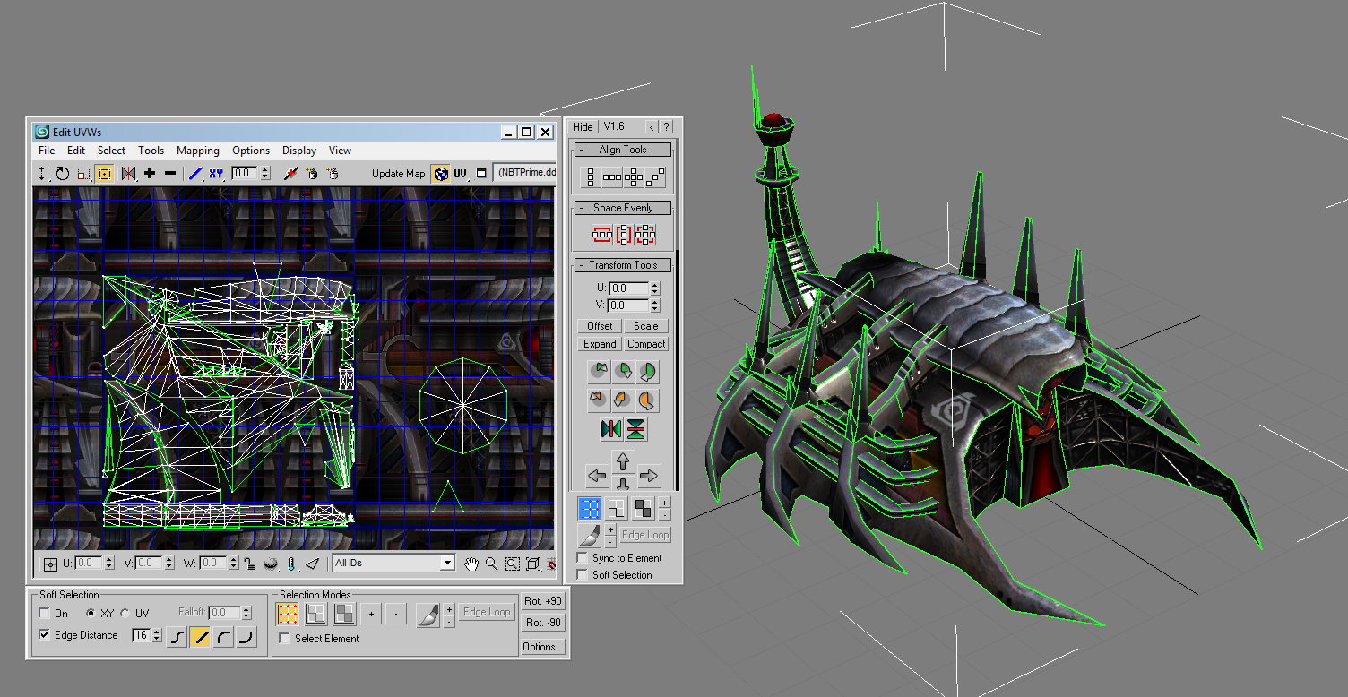Open the All IDs dropdown
Viewport: 1348px width, 697px height.
point(447,564)
